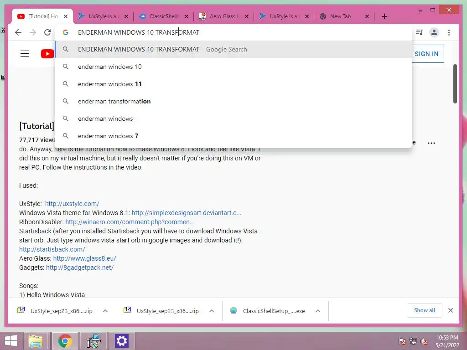Click the Action Center flag tray icon
The width and height of the screenshot is (467, 350).
402,341
